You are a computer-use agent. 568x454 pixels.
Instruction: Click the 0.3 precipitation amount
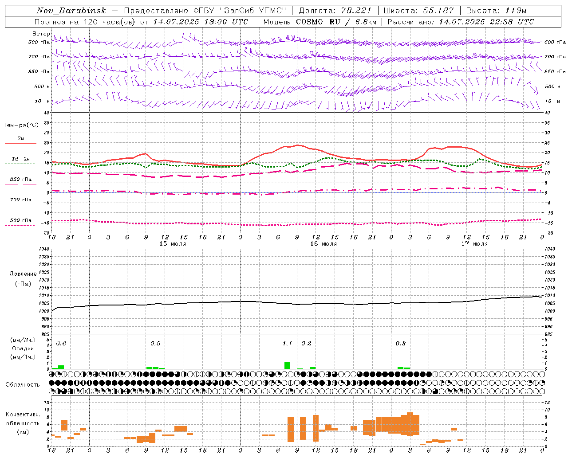pyautogui.click(x=401, y=344)
